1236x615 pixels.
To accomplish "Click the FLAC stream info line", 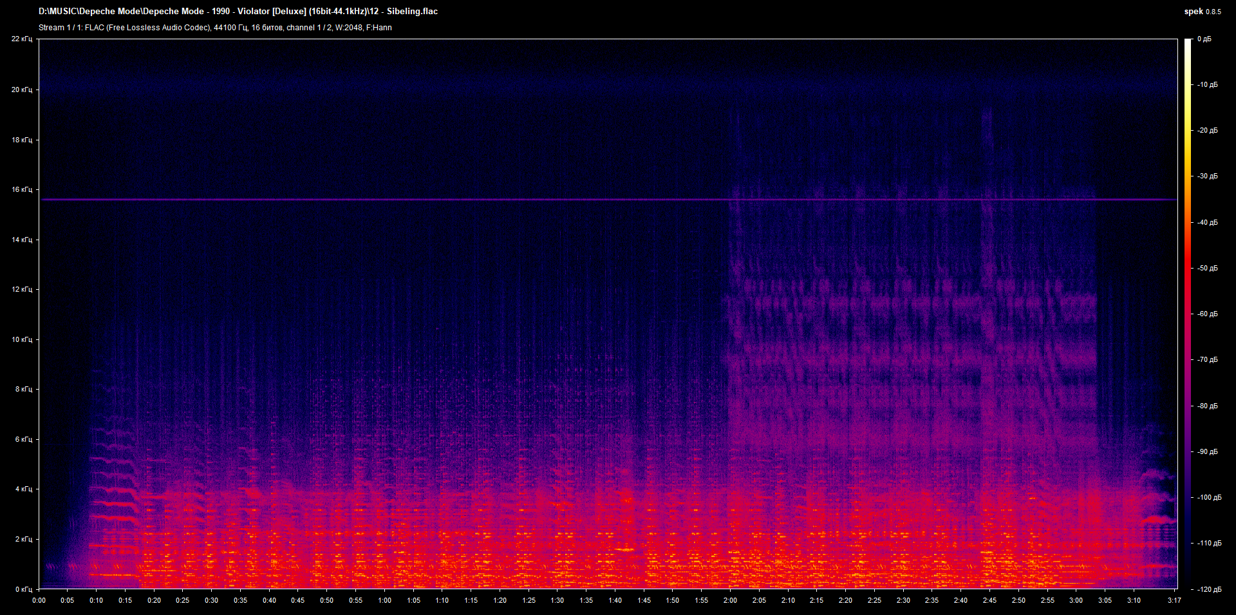I will (x=215, y=28).
